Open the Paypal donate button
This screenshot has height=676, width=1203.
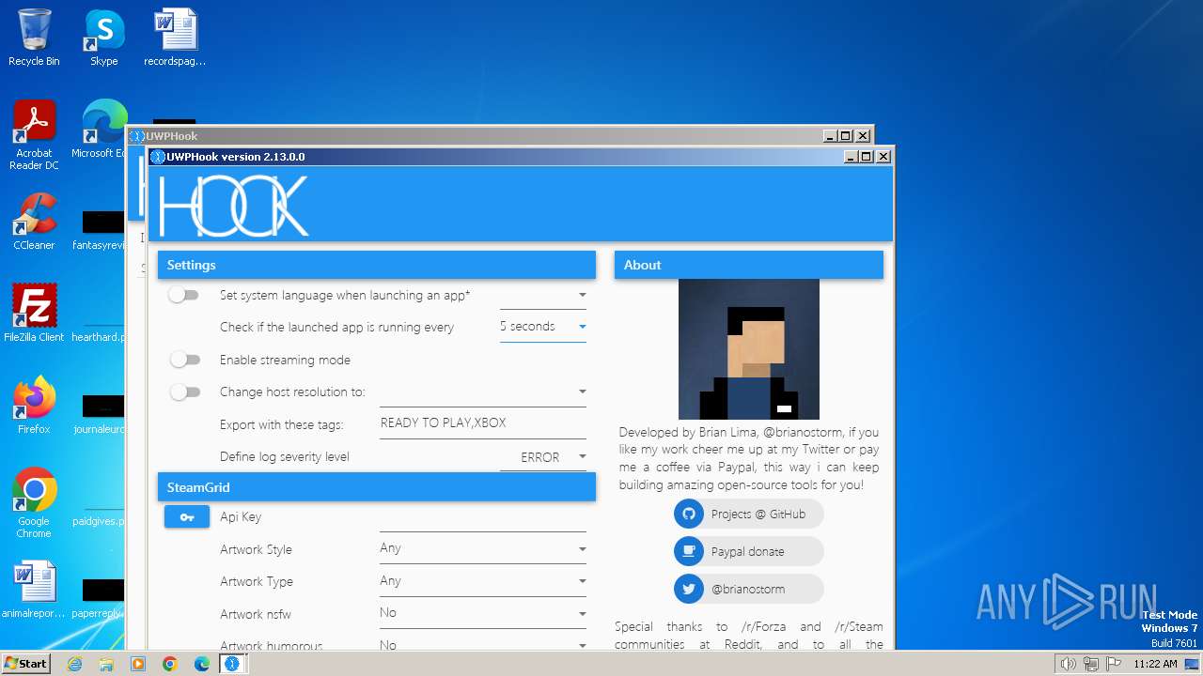coord(748,551)
